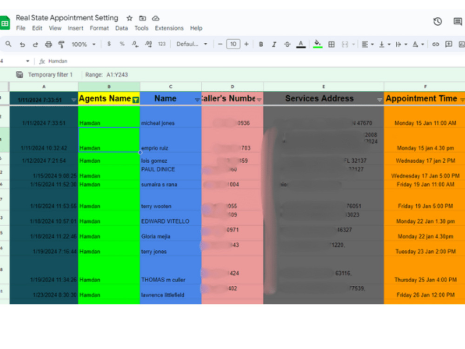Open the comments panel icon
The image size is (465, 349).
[458, 21]
